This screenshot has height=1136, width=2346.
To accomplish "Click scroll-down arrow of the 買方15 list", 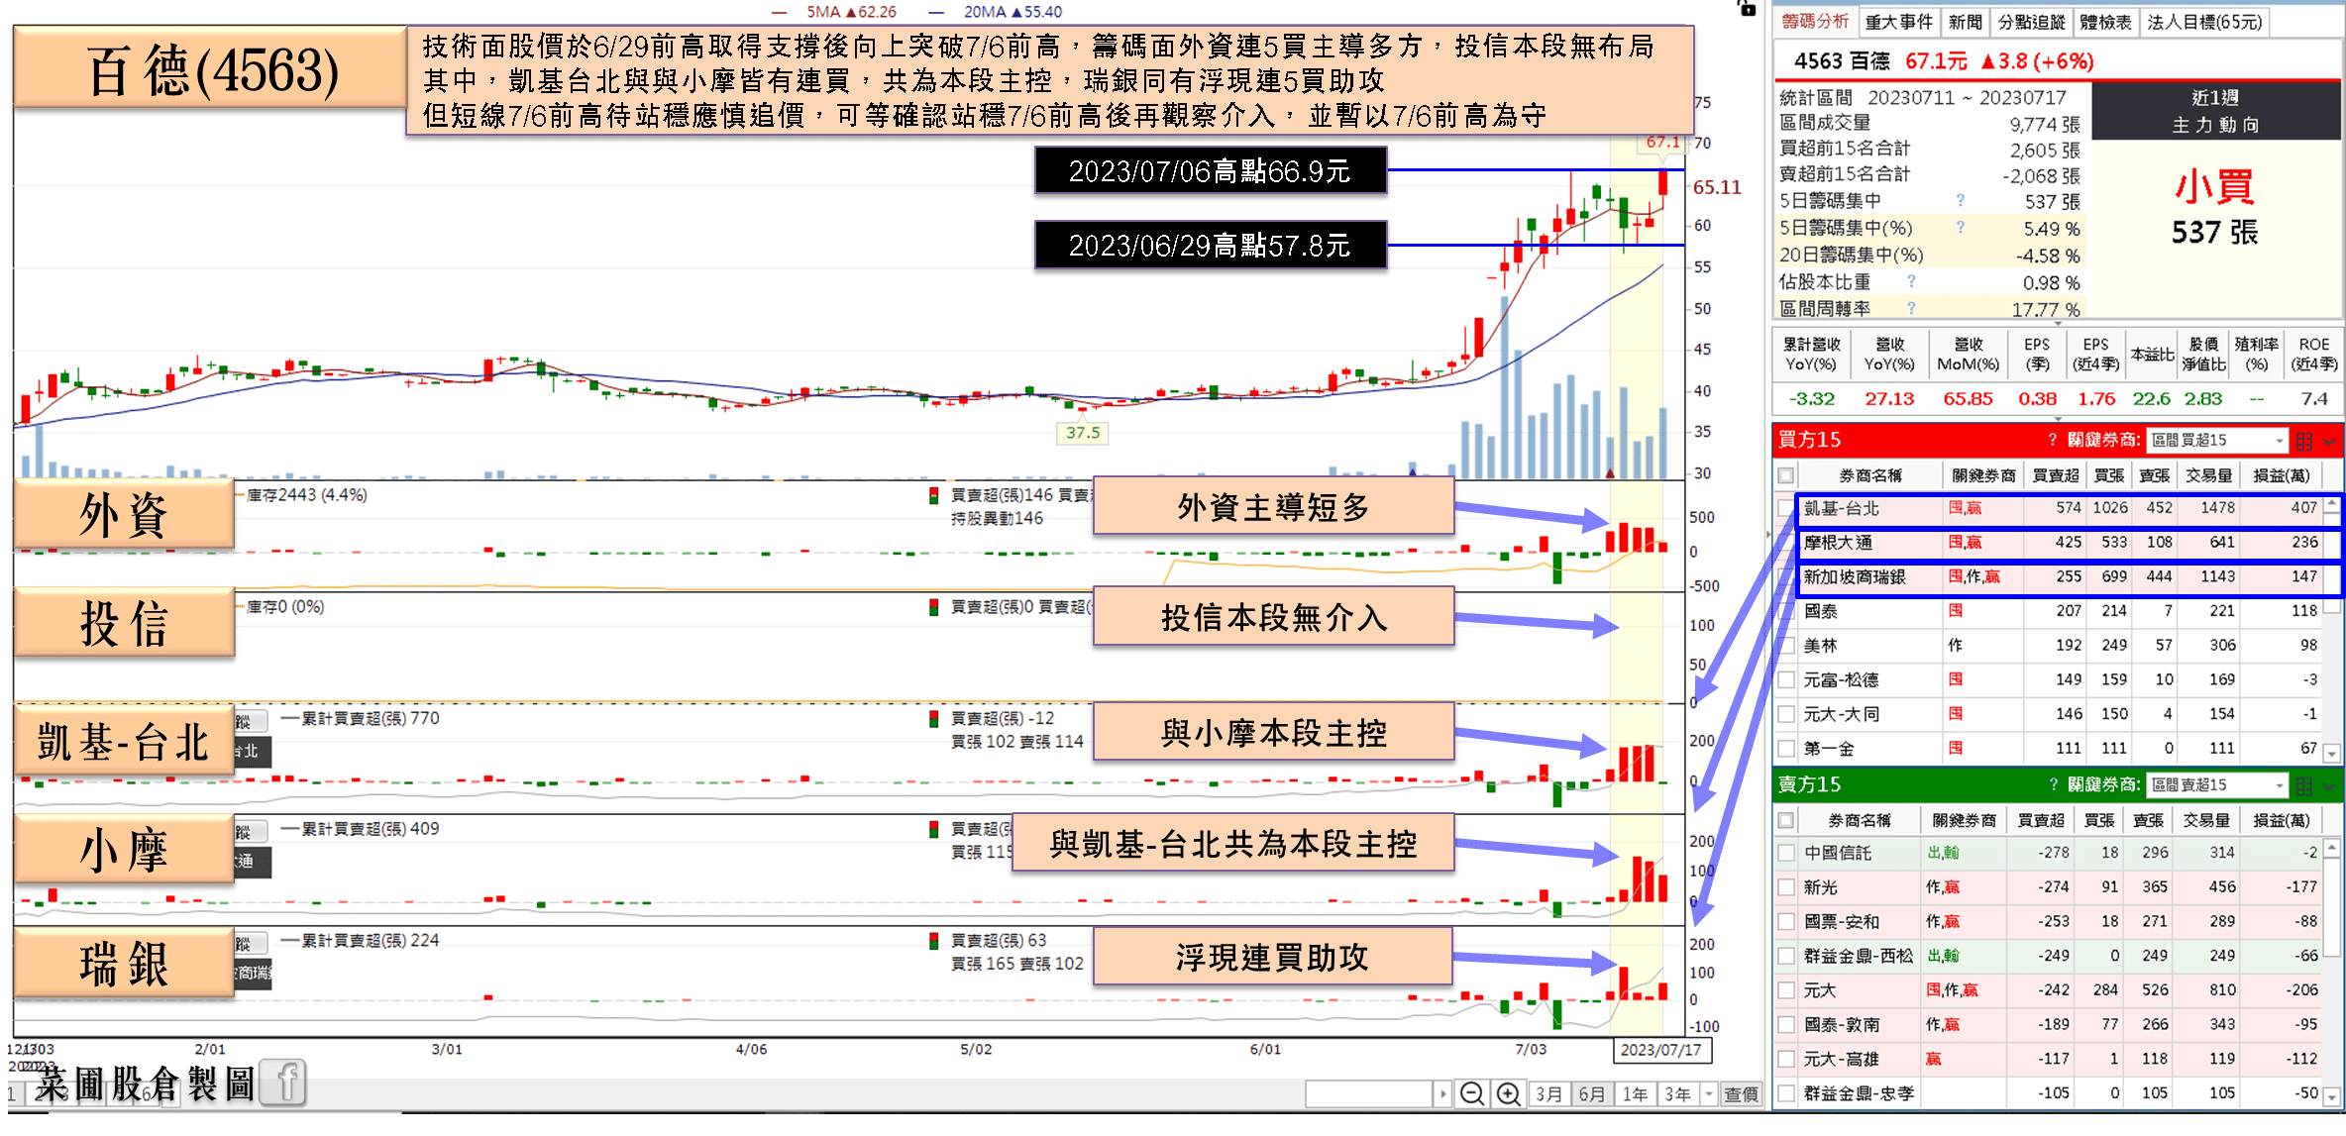I will [2332, 754].
